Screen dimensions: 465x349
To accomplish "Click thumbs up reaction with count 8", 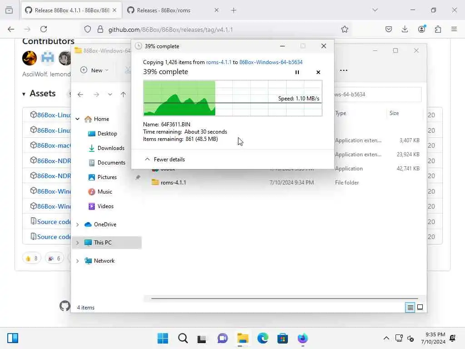I will (x=32, y=259).
